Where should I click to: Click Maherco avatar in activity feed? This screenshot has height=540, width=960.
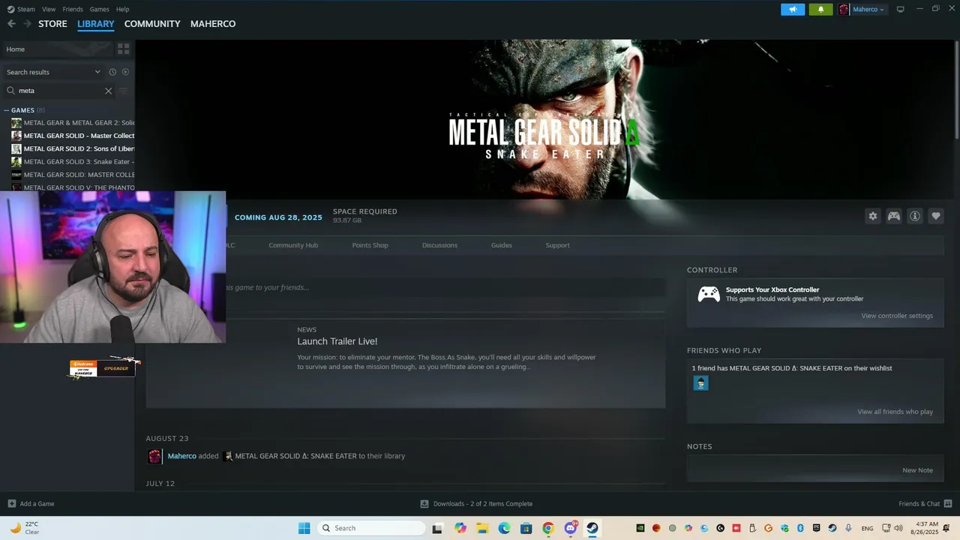tap(154, 456)
